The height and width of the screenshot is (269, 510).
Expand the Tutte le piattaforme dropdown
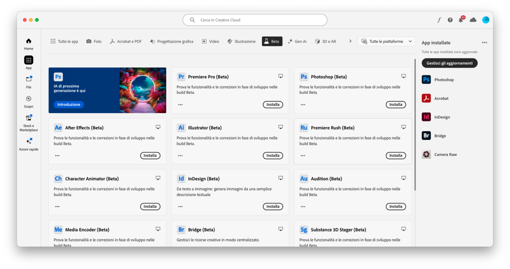click(x=387, y=41)
